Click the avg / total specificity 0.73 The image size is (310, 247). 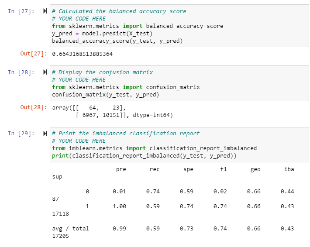pyautogui.click(x=186, y=229)
